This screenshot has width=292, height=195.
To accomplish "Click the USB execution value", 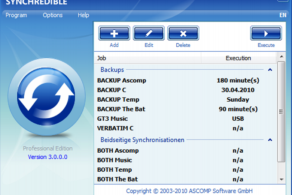I will [x=238, y=118].
